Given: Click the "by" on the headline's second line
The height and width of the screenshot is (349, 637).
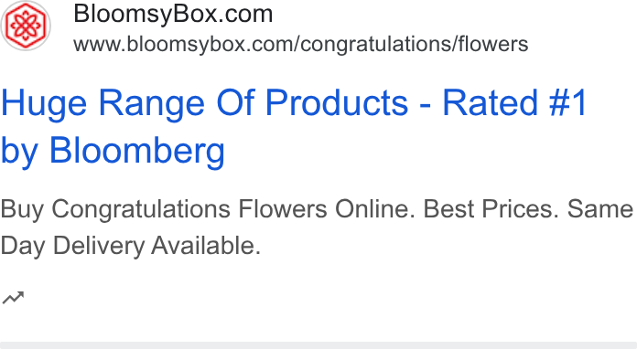Looking at the screenshot, I should click(x=19, y=151).
